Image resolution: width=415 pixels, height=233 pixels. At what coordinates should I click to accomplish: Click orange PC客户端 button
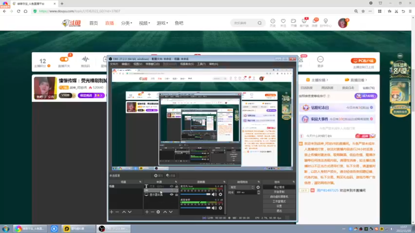point(363,61)
